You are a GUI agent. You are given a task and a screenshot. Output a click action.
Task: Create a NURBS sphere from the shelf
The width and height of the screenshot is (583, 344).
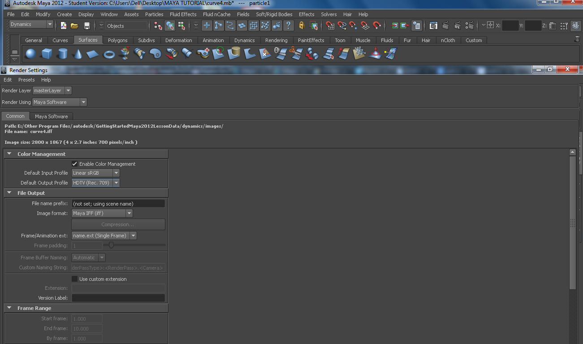point(30,54)
